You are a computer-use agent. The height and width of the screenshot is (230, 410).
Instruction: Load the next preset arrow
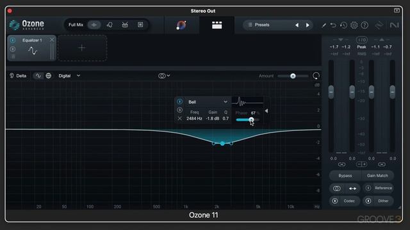(307, 25)
